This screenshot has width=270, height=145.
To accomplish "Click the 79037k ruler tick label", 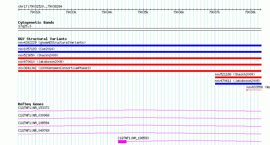I will pyautogui.click(x=214, y=12).
